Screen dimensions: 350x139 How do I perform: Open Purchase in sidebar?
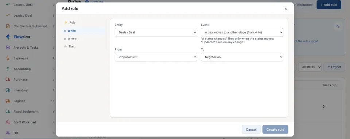[x=30, y=79]
